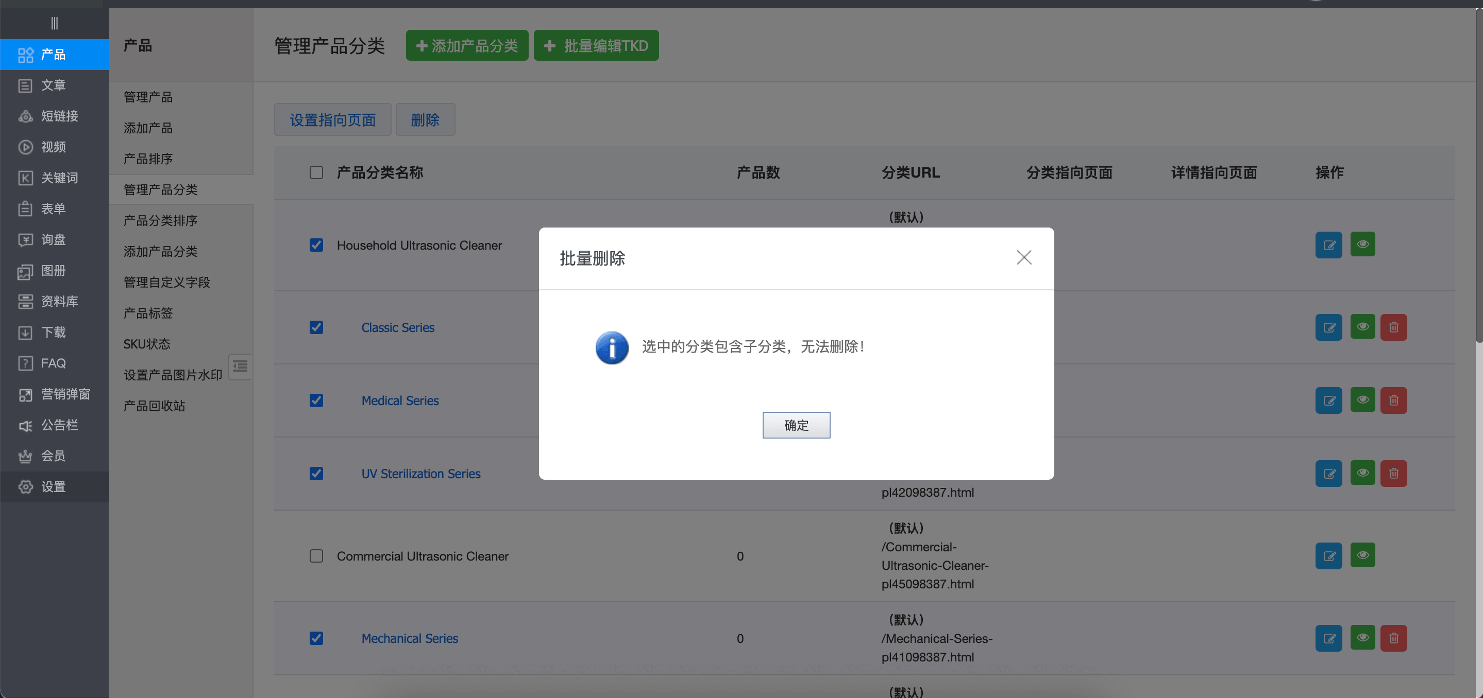The width and height of the screenshot is (1483, 698).
Task: Click trash icon for UV Sterilization Series
Action: [1393, 473]
